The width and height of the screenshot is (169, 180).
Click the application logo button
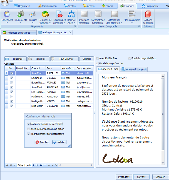pyautogui.click(x=5, y=2)
